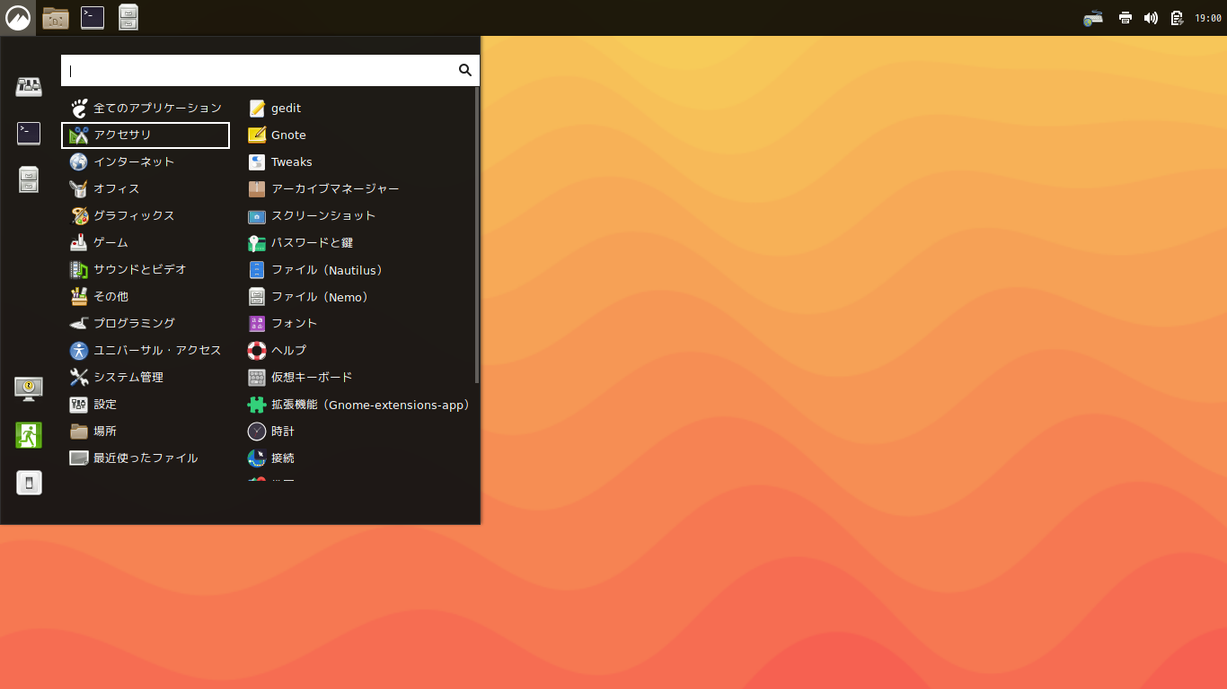Show the その他 category
The width and height of the screenshot is (1227, 689).
coord(146,297)
